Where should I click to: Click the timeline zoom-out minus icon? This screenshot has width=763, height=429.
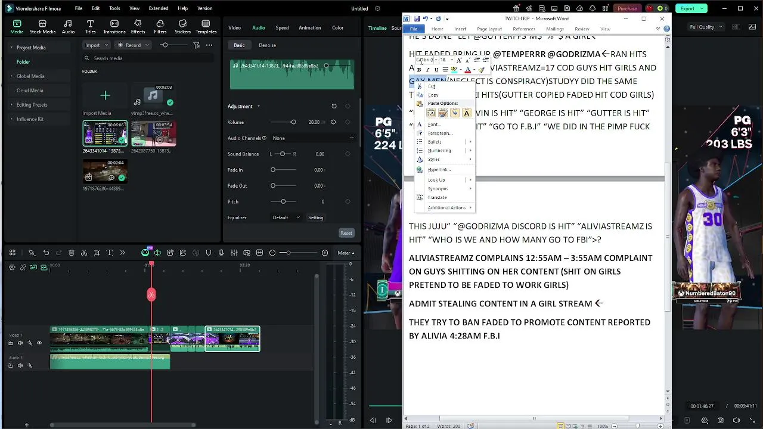coord(272,253)
